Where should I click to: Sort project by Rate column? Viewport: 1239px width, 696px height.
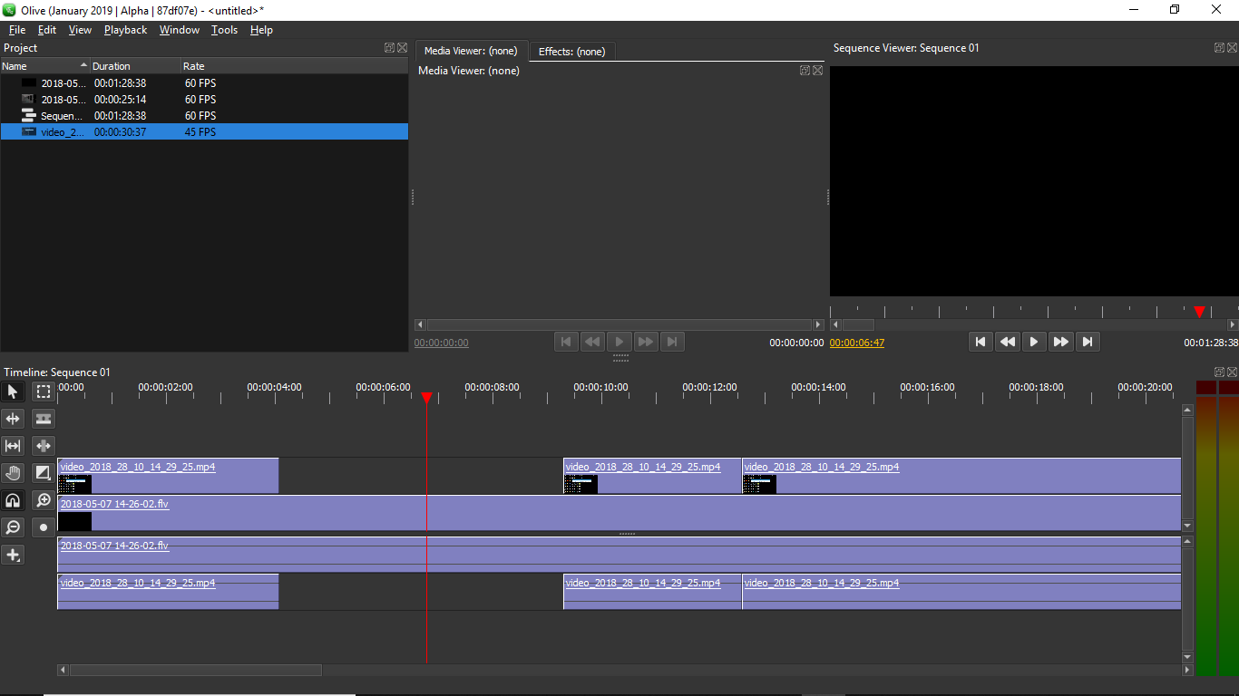(295, 66)
